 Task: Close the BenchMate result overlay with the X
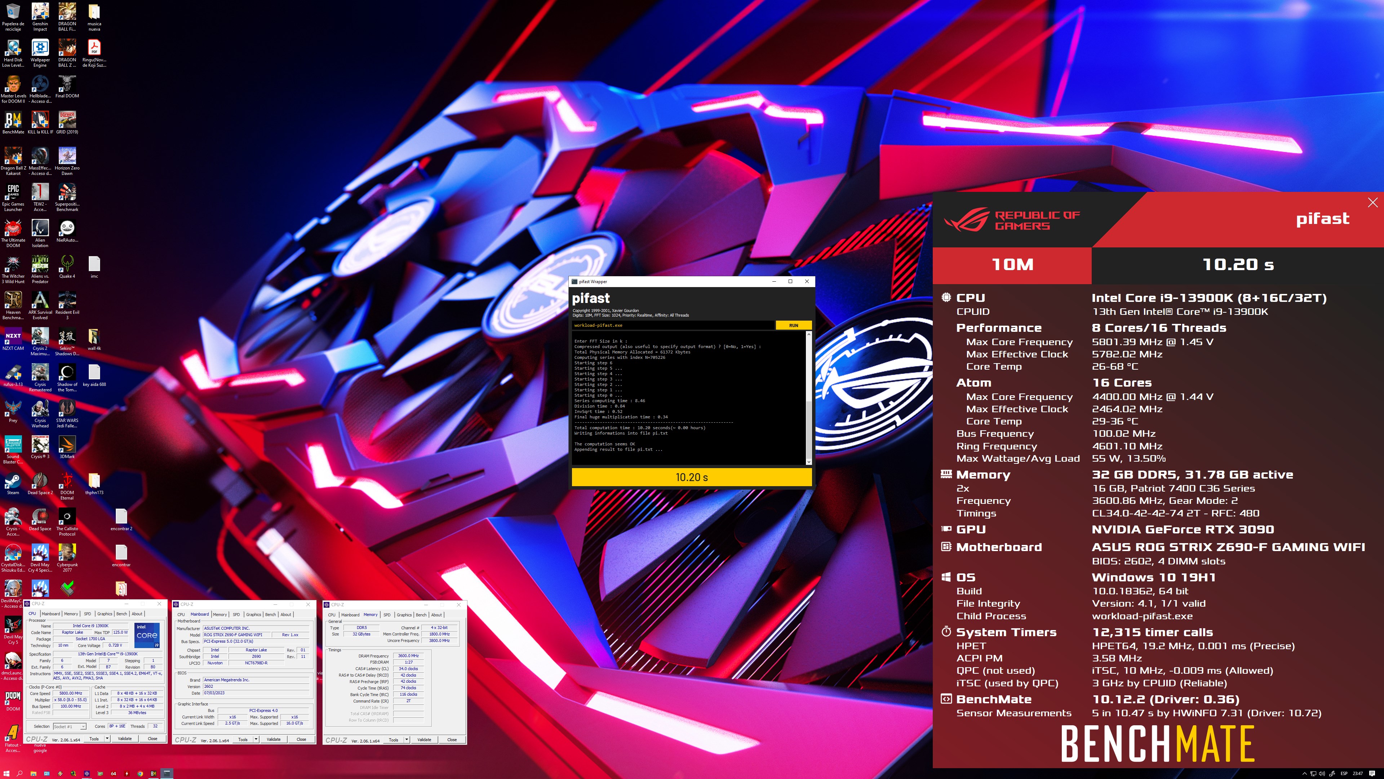point(1373,203)
